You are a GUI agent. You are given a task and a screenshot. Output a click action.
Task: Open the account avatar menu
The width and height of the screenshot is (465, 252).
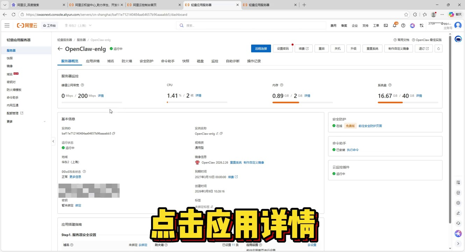(458, 26)
